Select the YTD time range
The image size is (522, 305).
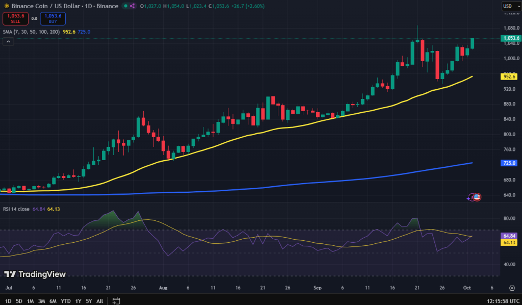[x=66, y=300]
